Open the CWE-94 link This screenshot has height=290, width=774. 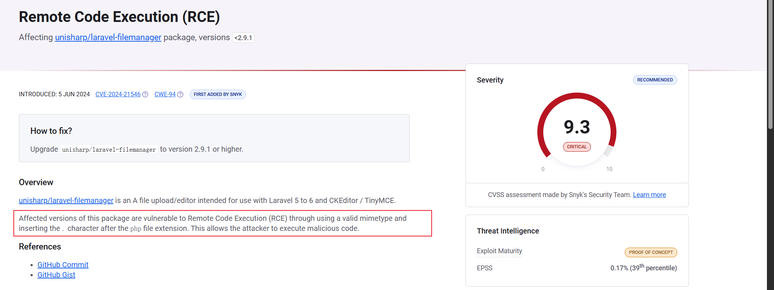pos(165,94)
